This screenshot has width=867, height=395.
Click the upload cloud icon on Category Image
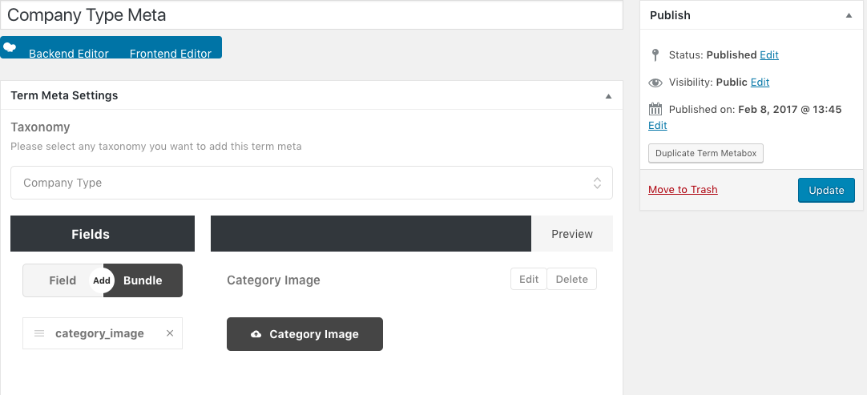coord(256,335)
